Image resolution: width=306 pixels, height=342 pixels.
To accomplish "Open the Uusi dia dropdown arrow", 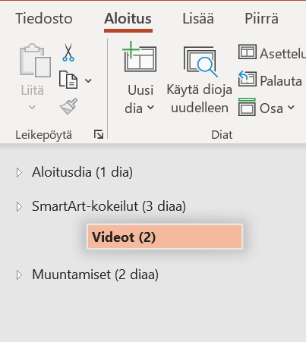I will click(150, 108).
